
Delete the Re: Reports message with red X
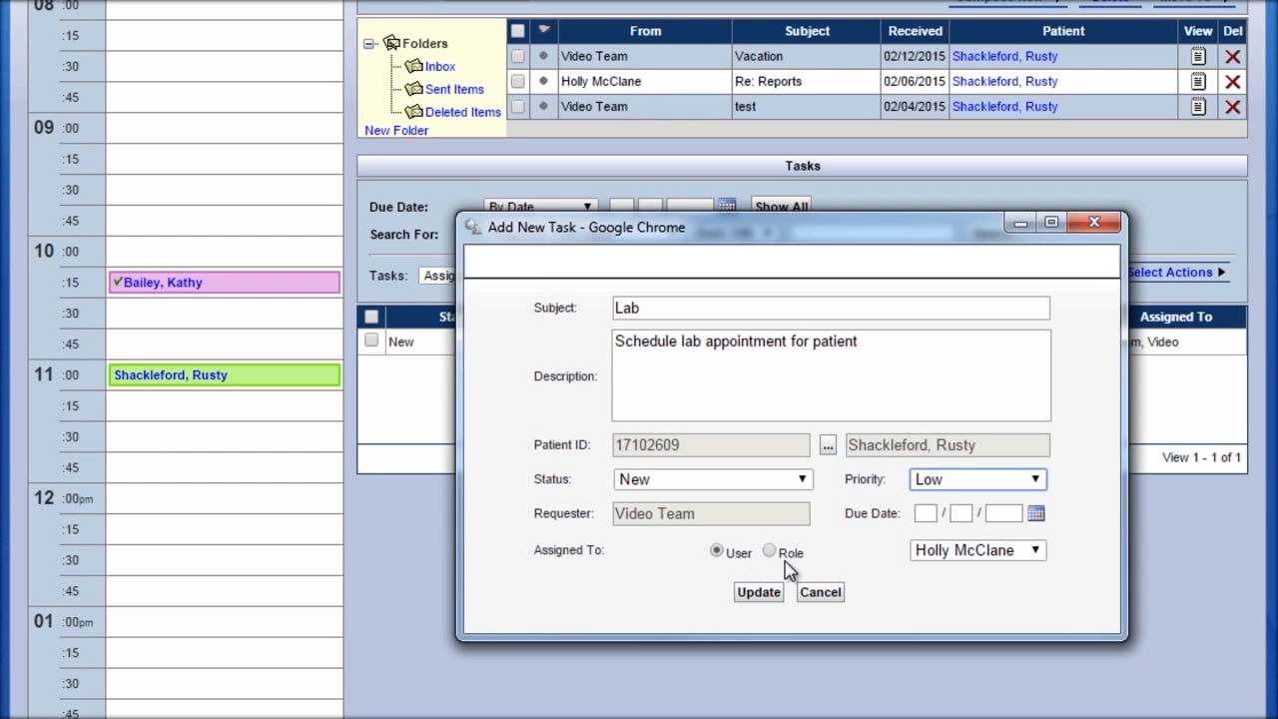pos(1233,82)
